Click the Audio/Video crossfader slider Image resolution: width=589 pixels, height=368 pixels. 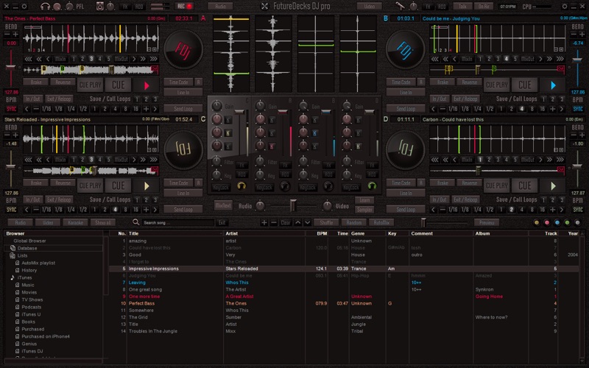tap(292, 205)
